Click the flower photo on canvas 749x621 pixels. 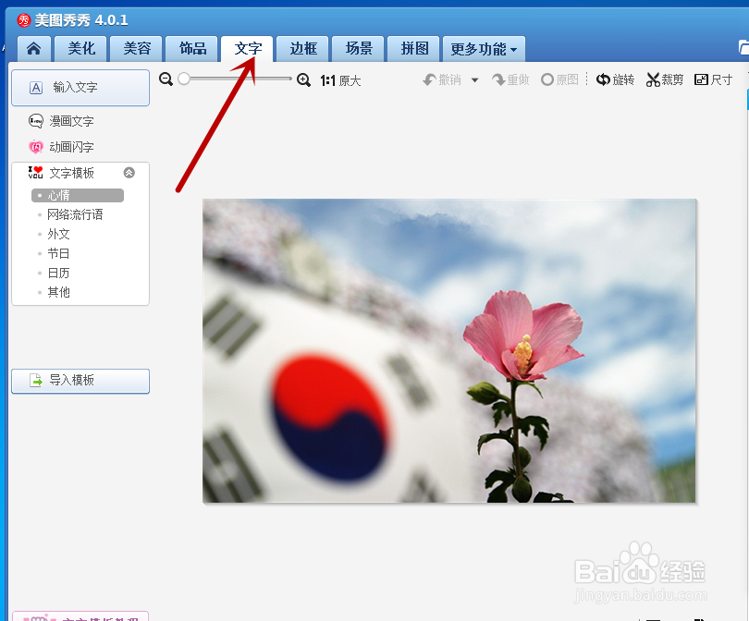click(449, 351)
